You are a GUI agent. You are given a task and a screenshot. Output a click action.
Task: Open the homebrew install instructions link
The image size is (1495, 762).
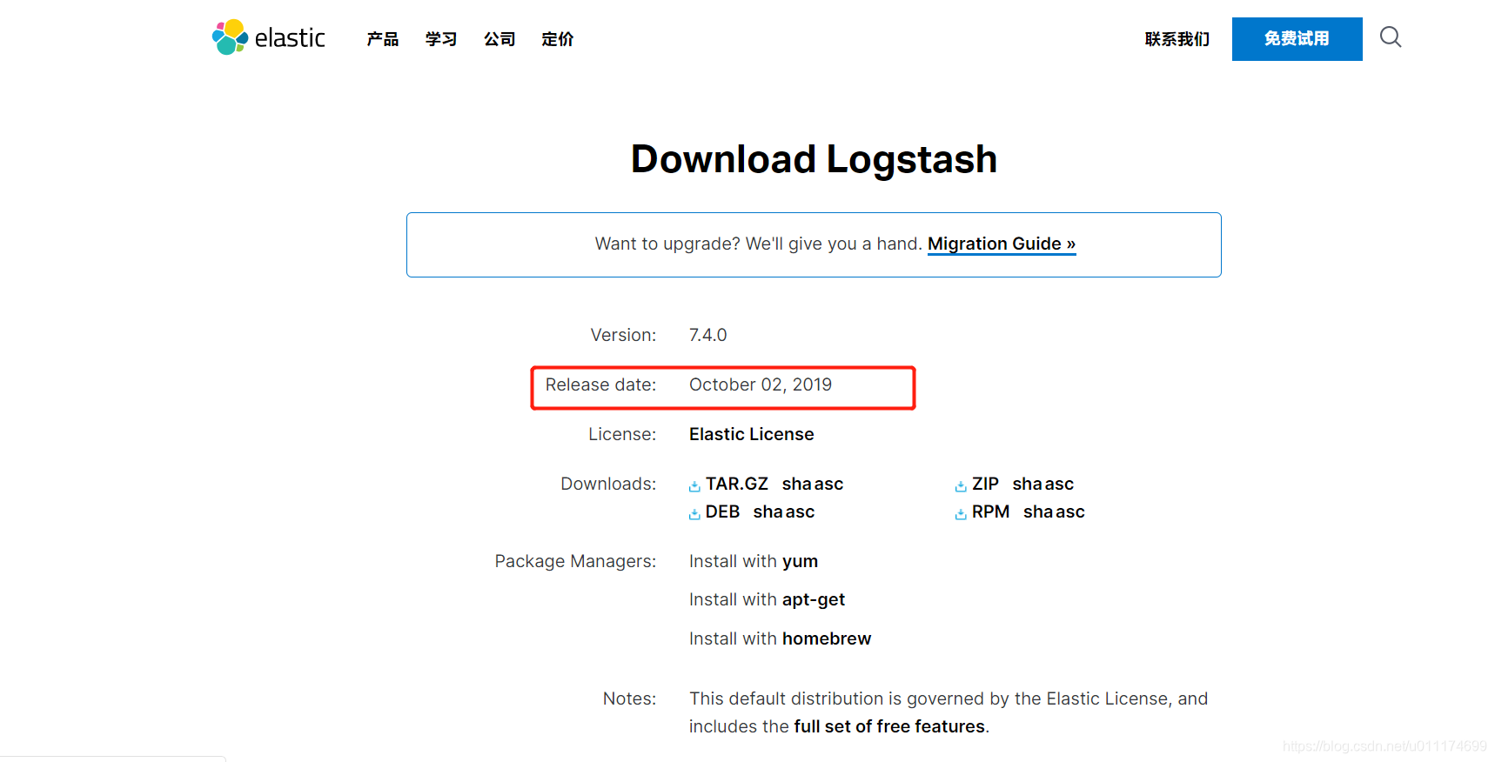(827, 638)
